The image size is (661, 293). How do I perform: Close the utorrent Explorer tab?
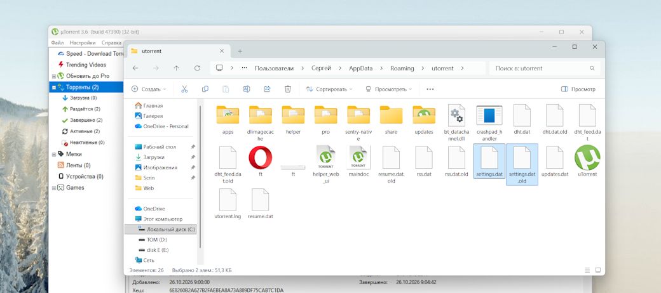click(222, 51)
